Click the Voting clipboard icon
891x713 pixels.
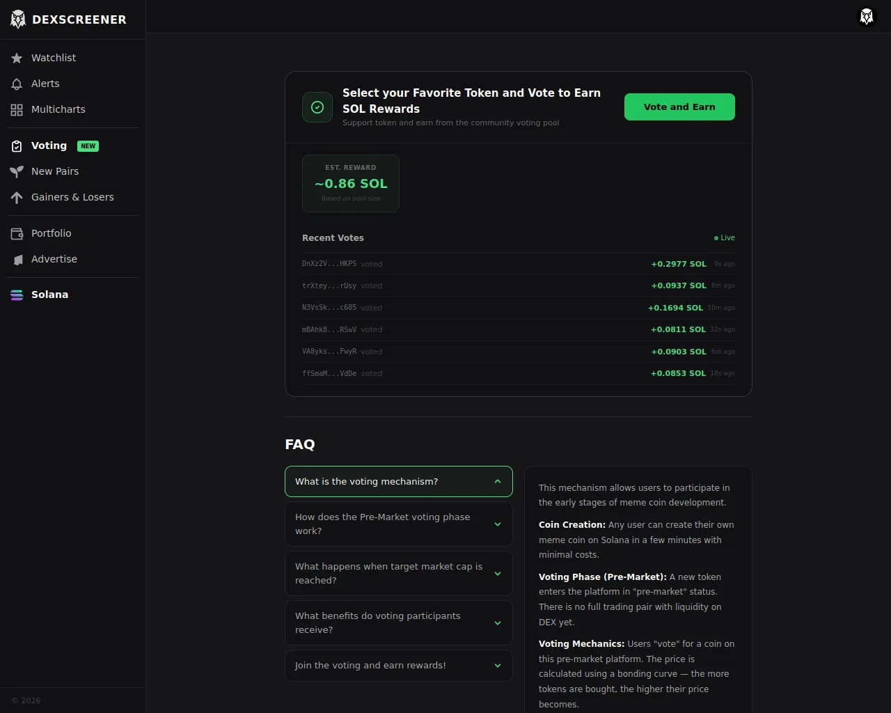click(17, 146)
